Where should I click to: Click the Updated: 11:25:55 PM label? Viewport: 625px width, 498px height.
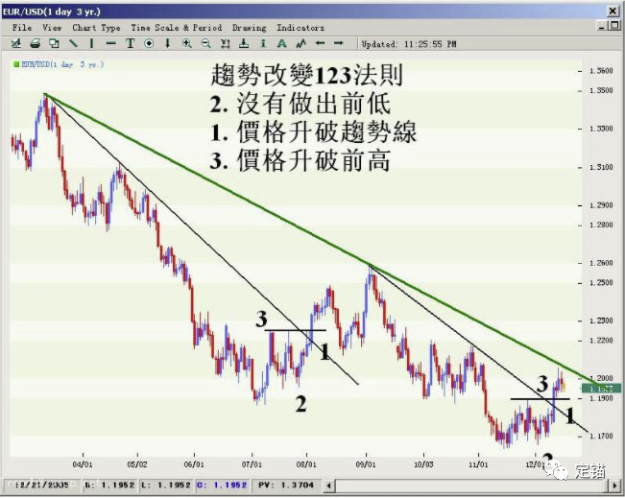(x=409, y=44)
